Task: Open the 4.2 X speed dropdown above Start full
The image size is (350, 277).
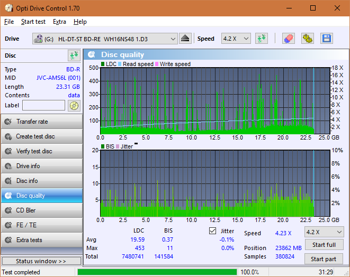Action: (324, 232)
